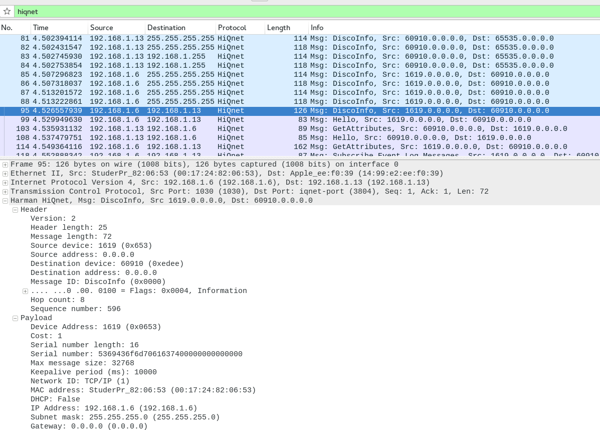Sort packets by the No. column
The image size is (600, 430).
click(16, 28)
